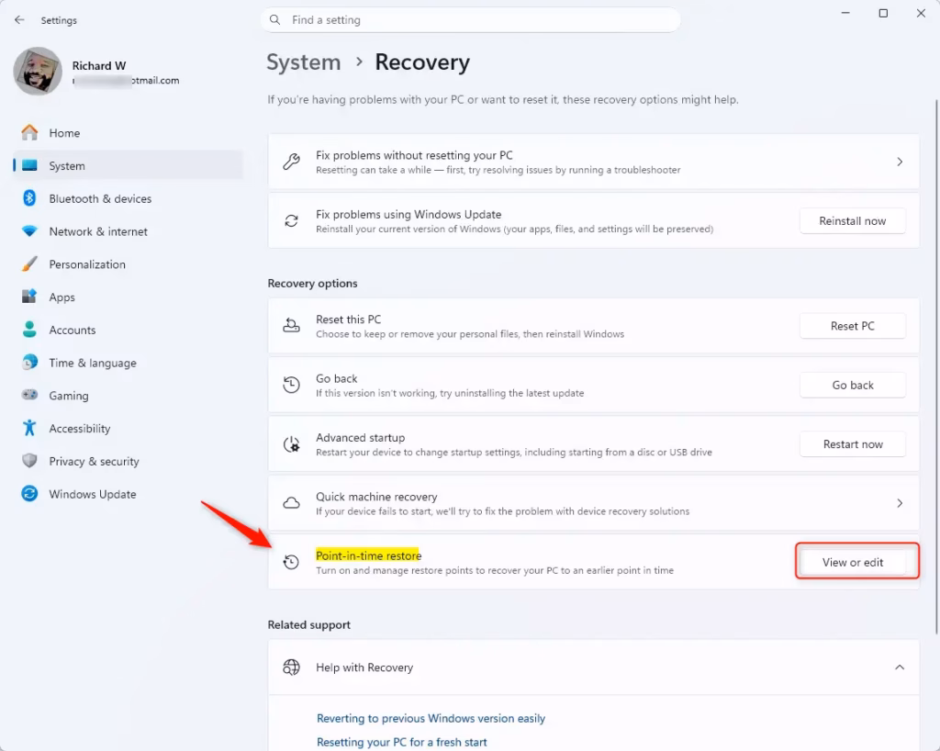The width and height of the screenshot is (940, 751).
Task: Go to Privacy & security settings
Action: pyautogui.click(x=129, y=462)
